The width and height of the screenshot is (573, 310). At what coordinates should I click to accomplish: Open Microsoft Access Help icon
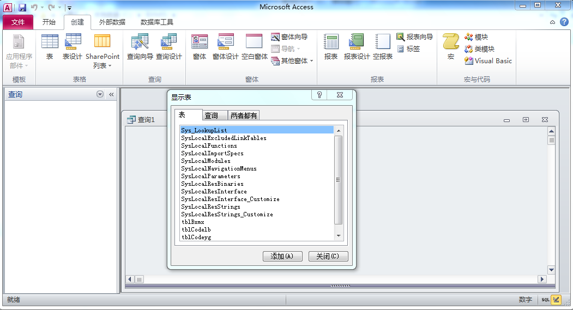[x=564, y=22]
